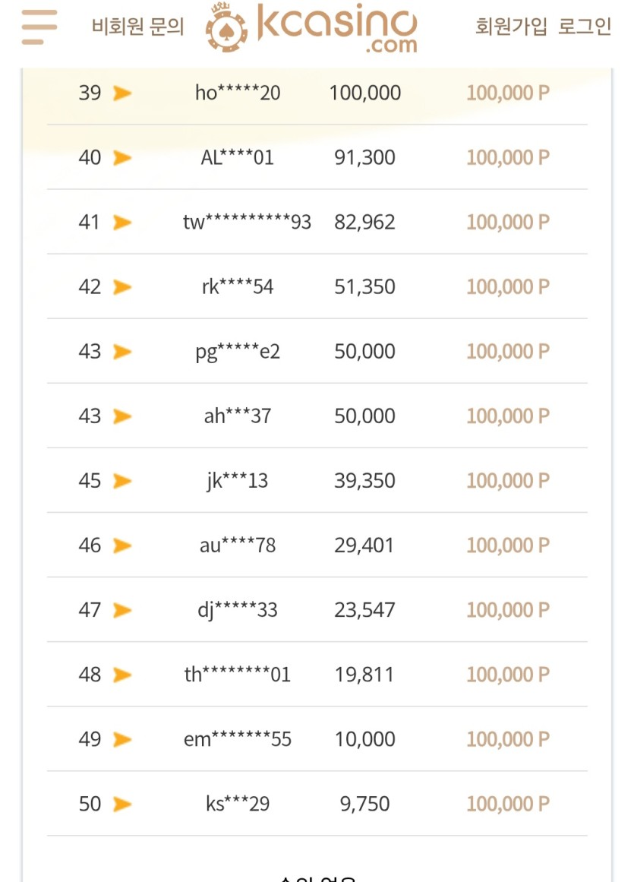This screenshot has width=634, height=882.
Task: Select user tw**********93 entry
Action: pyautogui.click(x=247, y=222)
